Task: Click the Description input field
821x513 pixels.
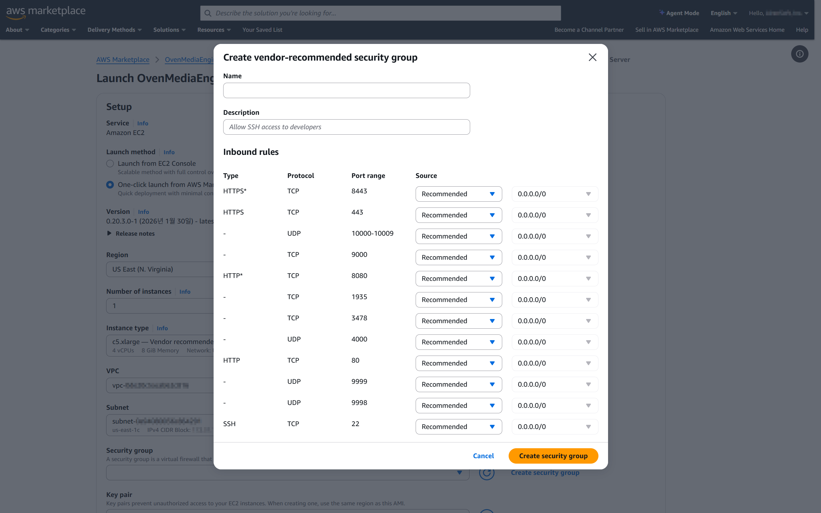Action: coord(346,127)
